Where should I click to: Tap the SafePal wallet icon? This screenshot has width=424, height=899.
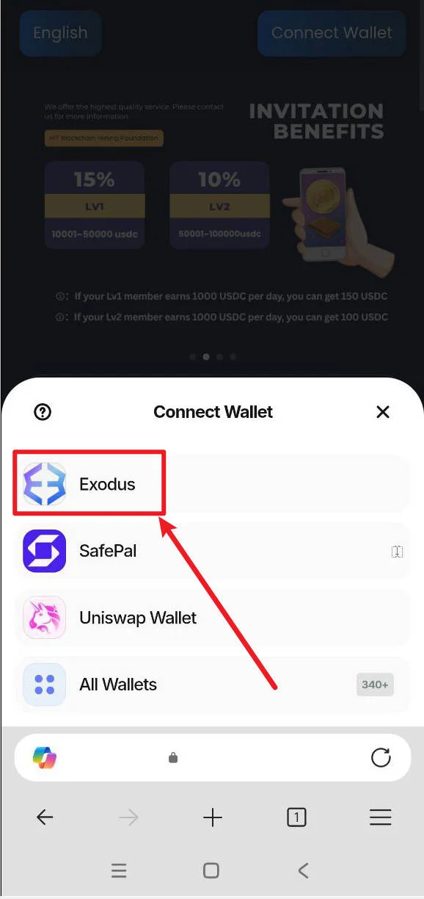(x=45, y=551)
